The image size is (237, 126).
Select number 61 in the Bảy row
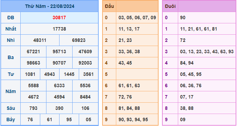[50, 119]
